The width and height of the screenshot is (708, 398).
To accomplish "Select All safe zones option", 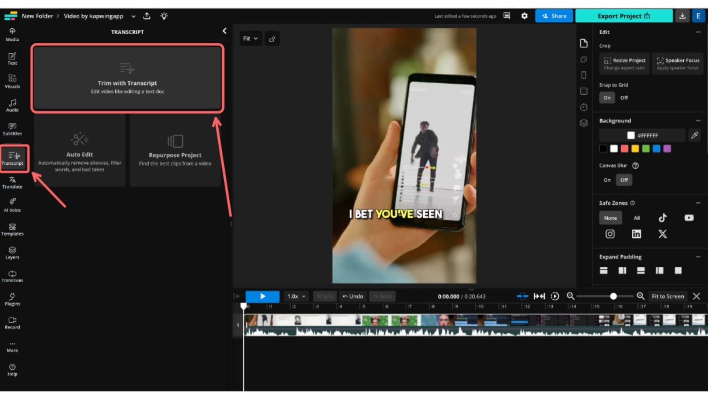I will coord(636,218).
